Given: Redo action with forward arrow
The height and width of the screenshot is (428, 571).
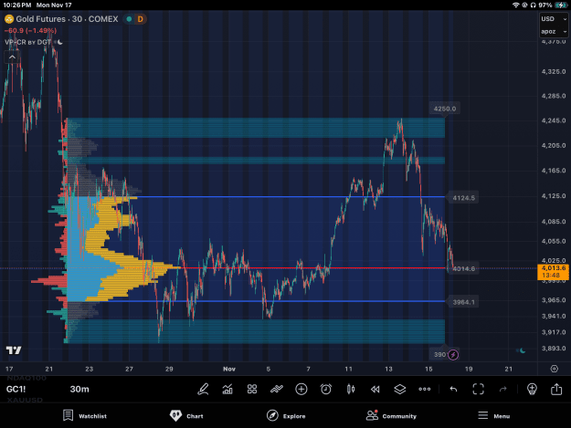Looking at the screenshot, I should pyautogui.click(x=502, y=389).
